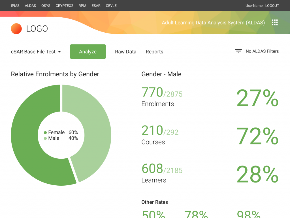Toggle the No ALDAS Filters control
Viewport: 290px width, 218px height.
point(262,51)
